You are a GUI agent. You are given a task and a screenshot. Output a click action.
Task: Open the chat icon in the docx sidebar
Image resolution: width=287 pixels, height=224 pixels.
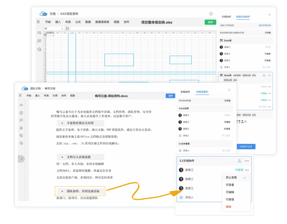tap(21, 143)
